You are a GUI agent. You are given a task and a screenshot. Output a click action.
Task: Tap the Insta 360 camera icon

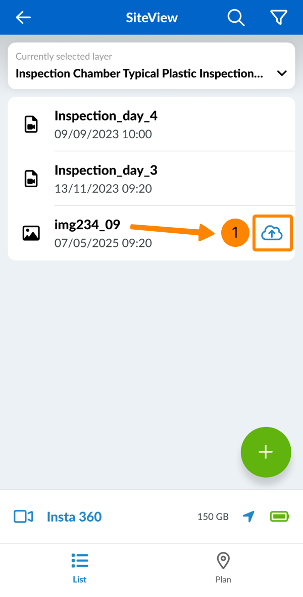(23, 517)
